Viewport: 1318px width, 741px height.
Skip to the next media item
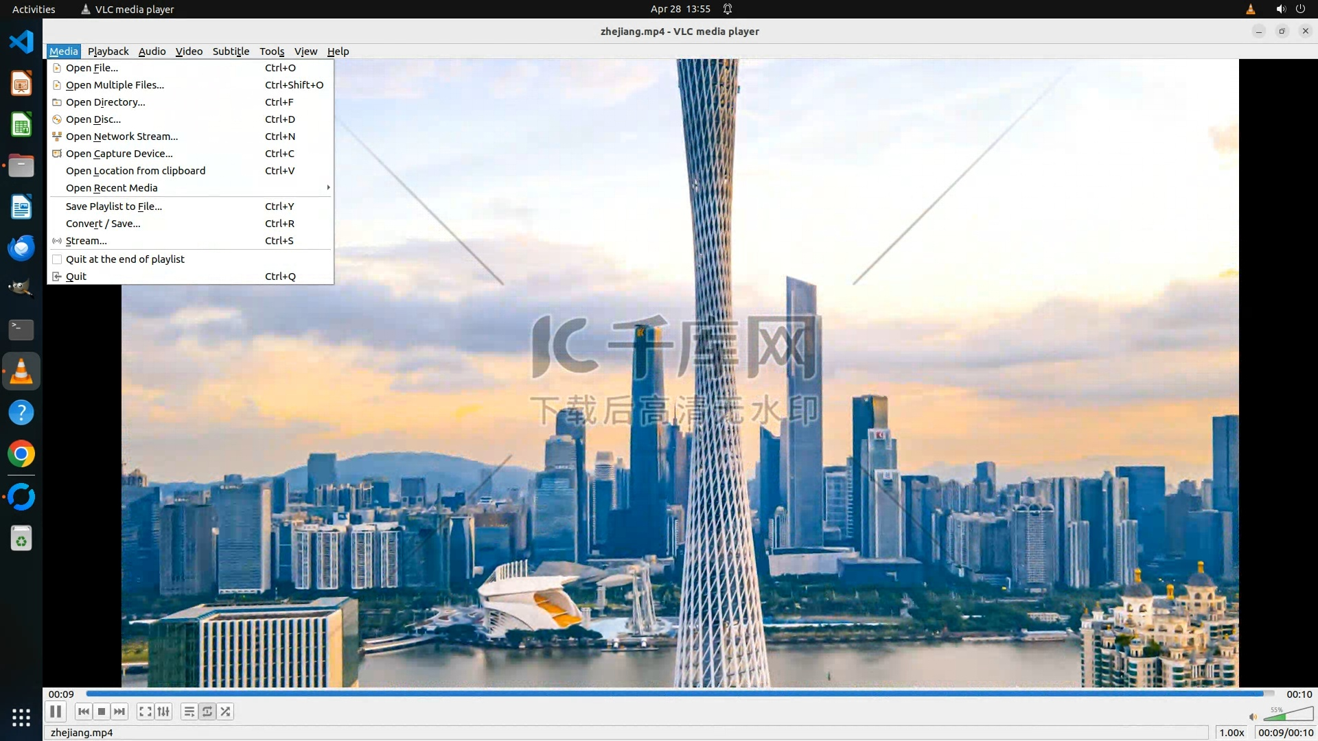point(119,711)
